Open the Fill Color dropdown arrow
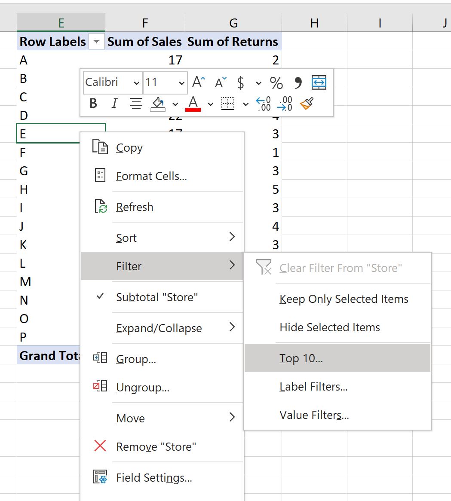This screenshot has height=501, width=451. click(175, 104)
